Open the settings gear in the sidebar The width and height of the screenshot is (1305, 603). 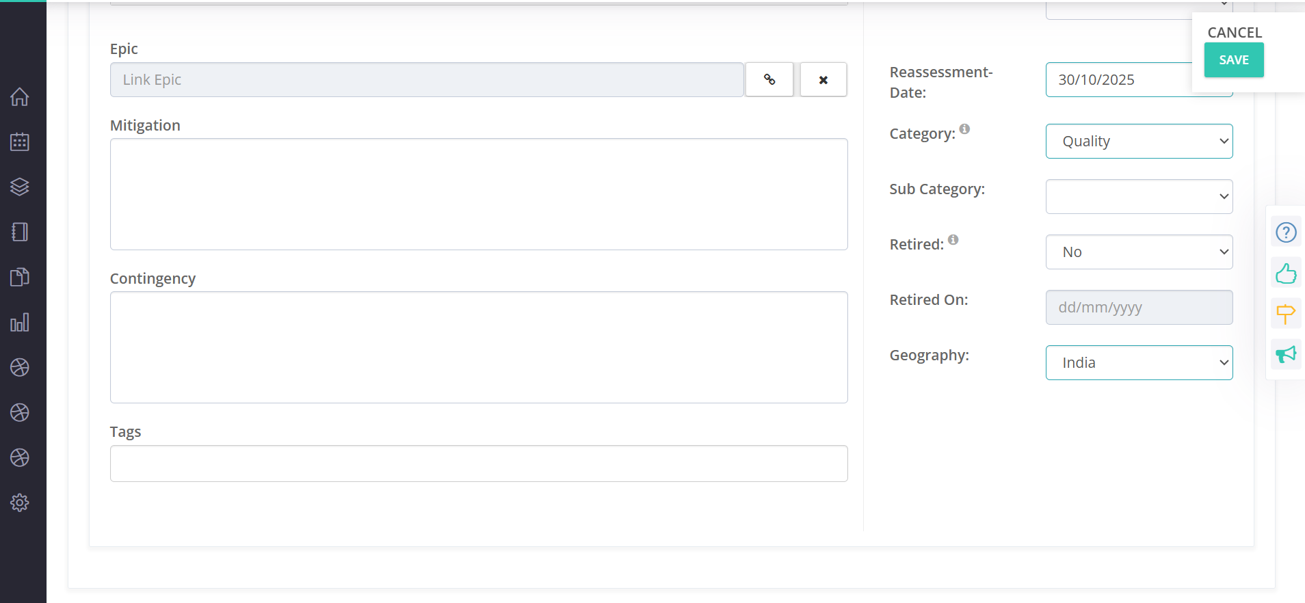click(20, 502)
